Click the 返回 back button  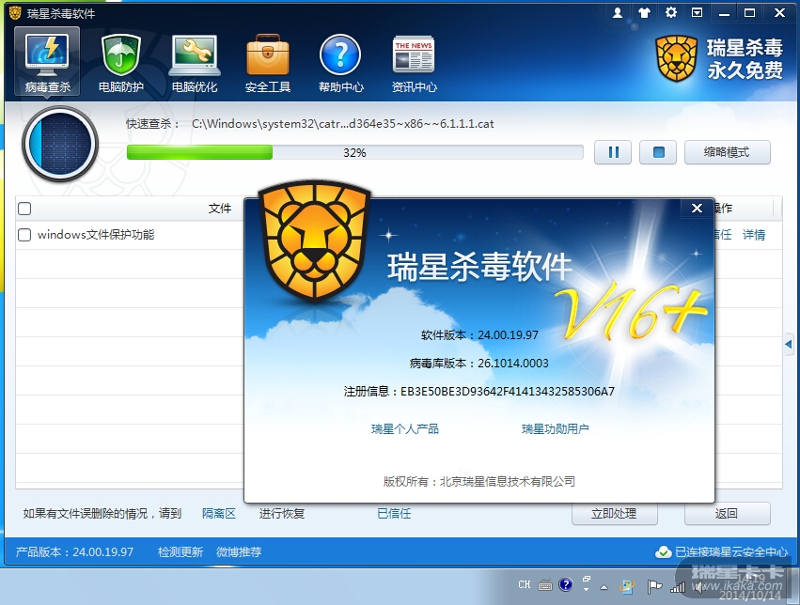click(727, 514)
